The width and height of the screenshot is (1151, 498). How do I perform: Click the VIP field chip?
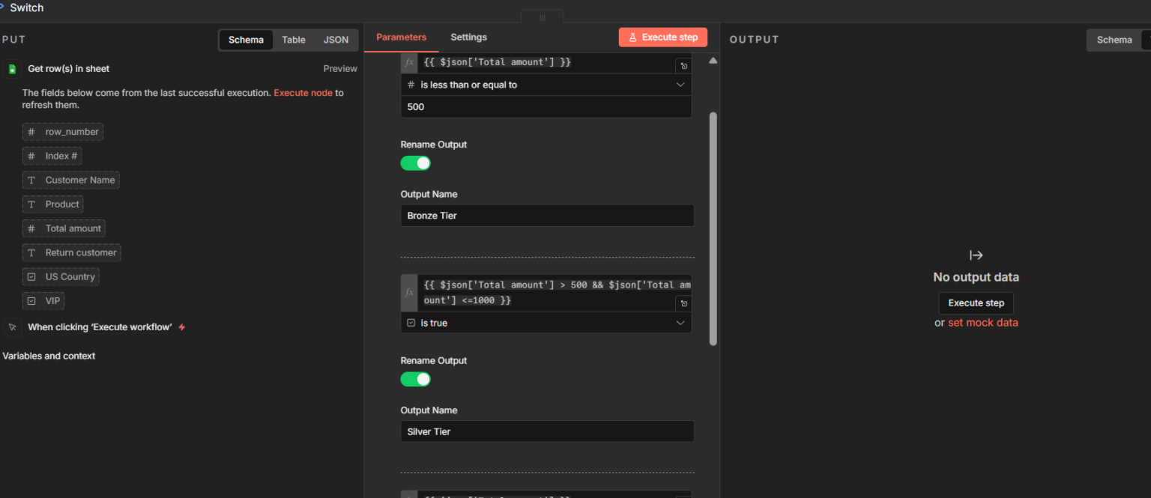(x=43, y=301)
